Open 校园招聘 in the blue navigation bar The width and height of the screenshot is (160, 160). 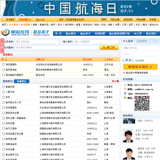click(100, 33)
